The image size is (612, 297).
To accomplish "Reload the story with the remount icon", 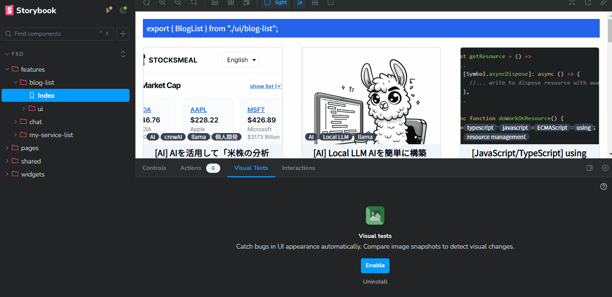I will point(147,3).
